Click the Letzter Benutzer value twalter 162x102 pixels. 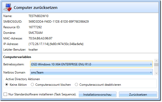point(33,50)
